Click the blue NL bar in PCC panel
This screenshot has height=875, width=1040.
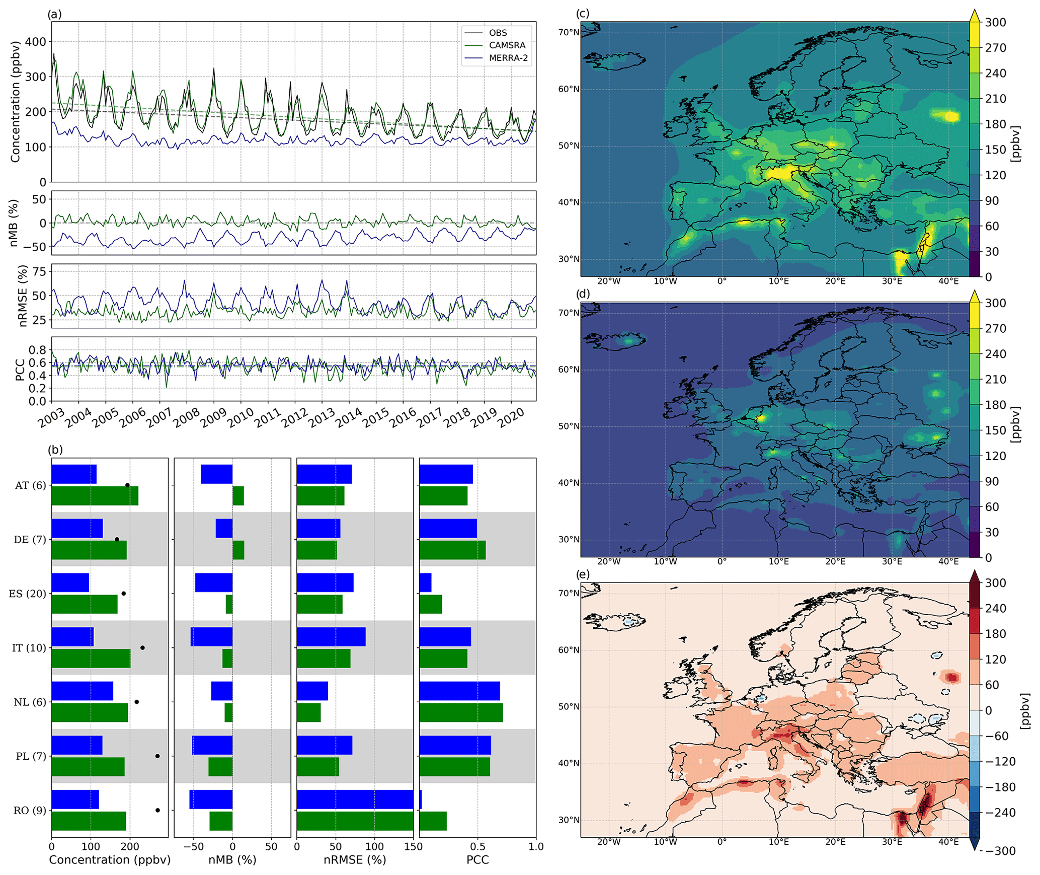(x=459, y=691)
